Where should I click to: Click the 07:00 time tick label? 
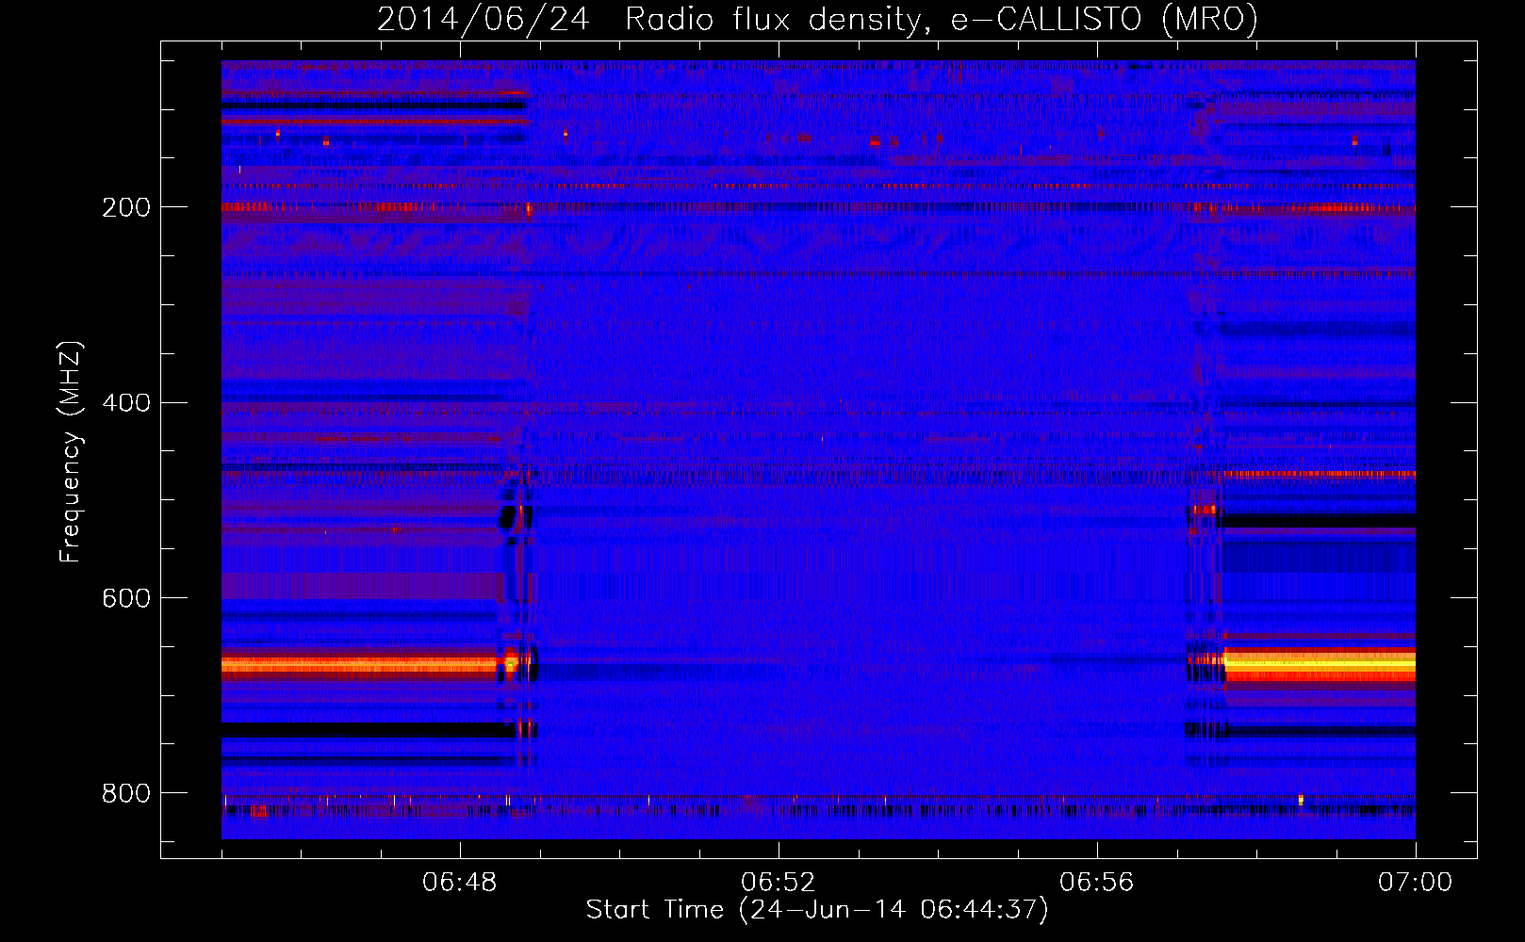tap(1416, 883)
